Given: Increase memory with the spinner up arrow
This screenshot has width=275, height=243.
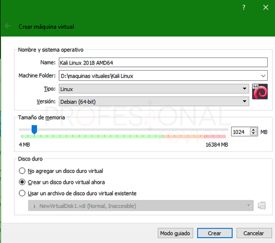Looking at the screenshot, I should pyautogui.click(x=253, y=130).
